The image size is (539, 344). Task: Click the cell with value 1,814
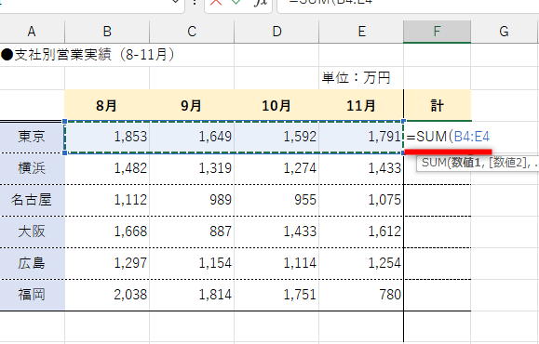(192, 295)
